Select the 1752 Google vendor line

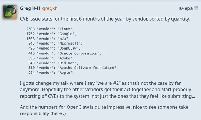(51, 34)
